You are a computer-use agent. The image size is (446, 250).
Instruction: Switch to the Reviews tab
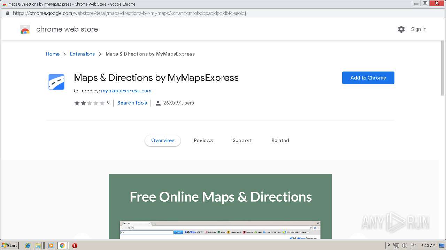pos(203,141)
